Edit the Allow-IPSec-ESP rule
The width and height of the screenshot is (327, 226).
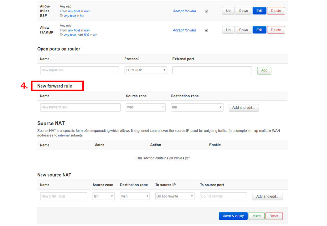point(259,11)
